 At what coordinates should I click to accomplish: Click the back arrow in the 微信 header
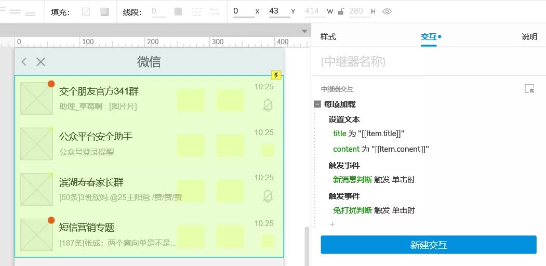point(24,62)
